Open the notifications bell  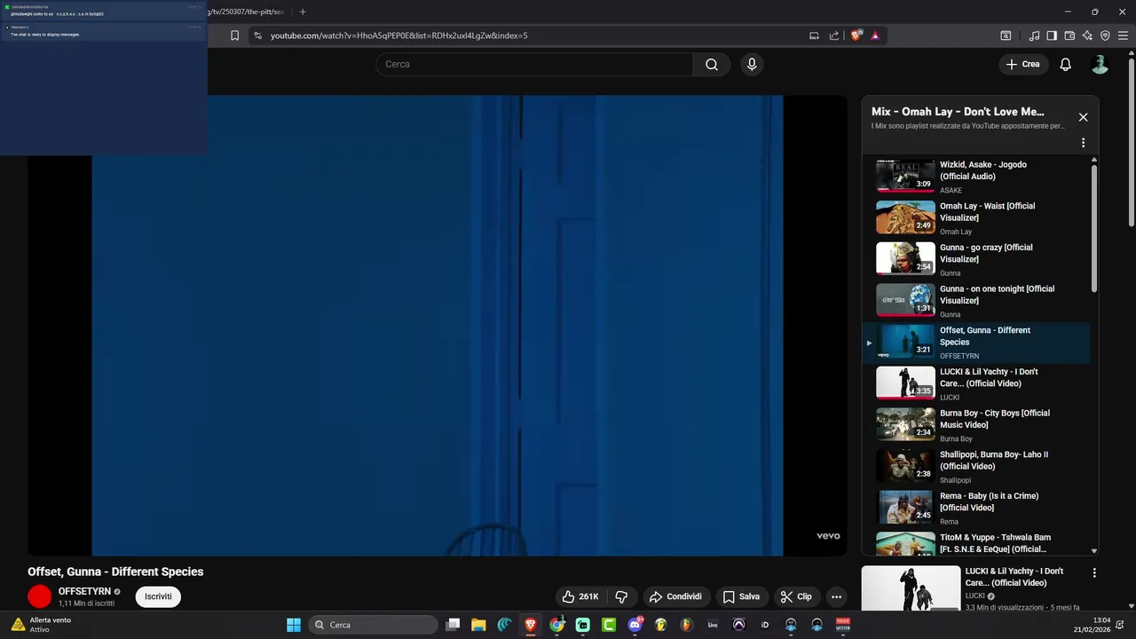[x=1066, y=64]
